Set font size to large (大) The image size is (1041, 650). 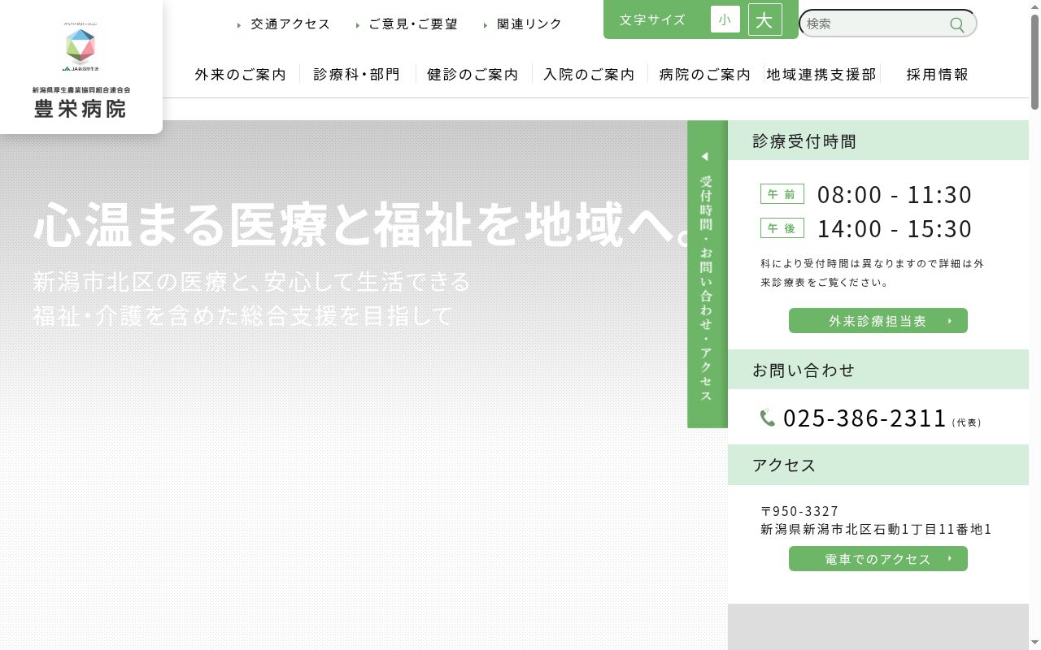pyautogui.click(x=765, y=19)
